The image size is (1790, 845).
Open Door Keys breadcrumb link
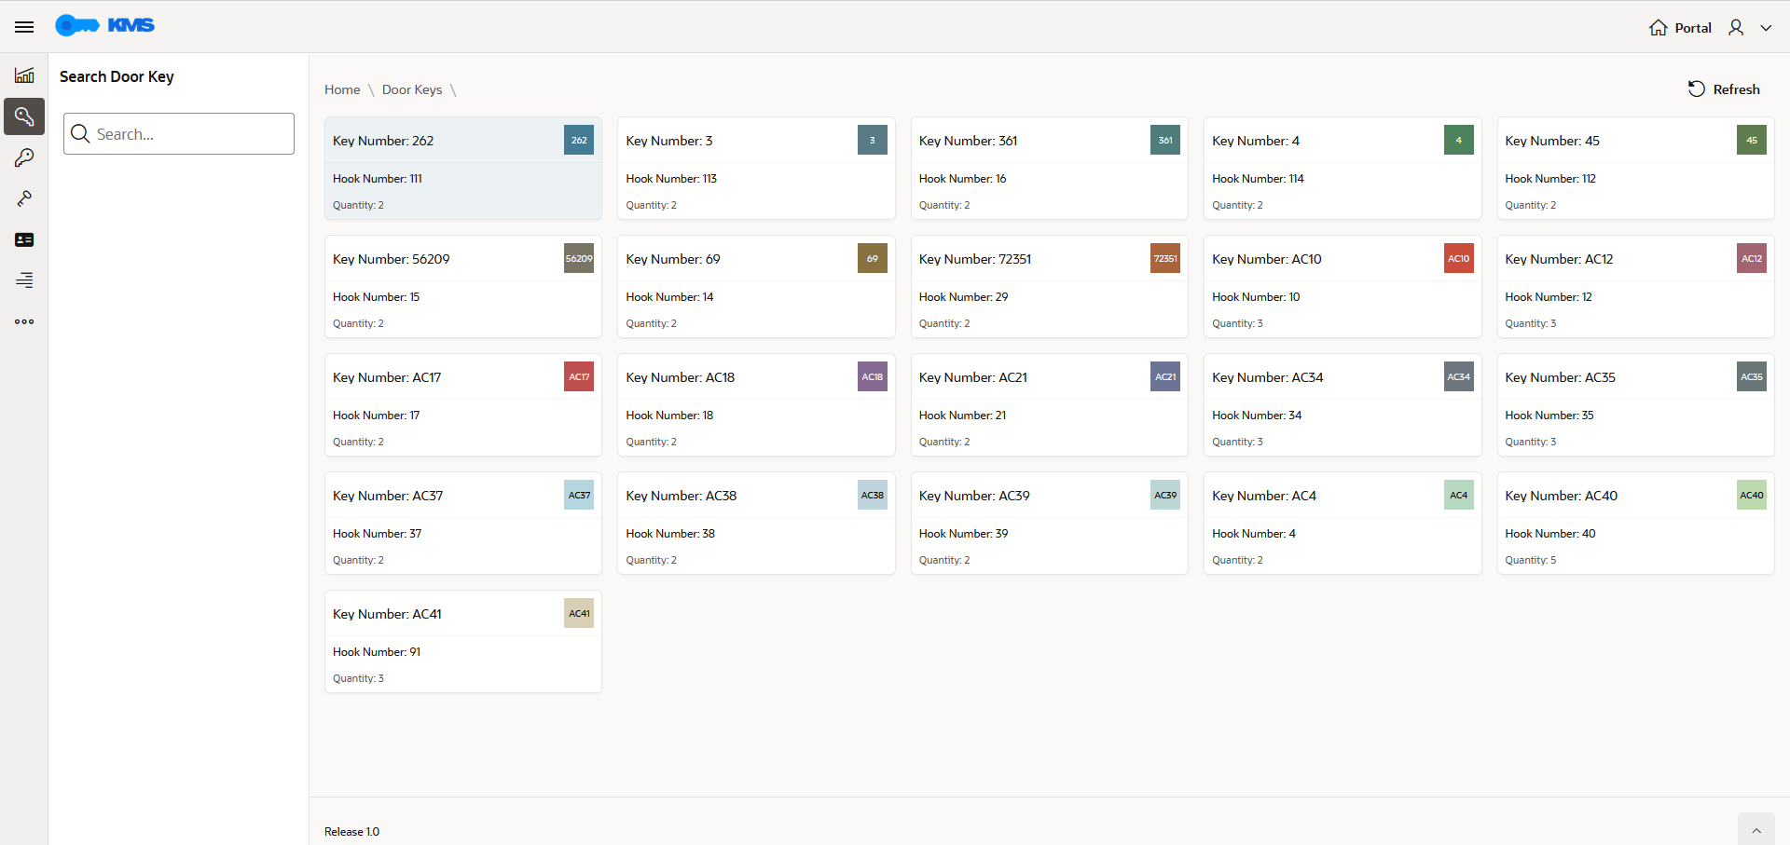[412, 89]
